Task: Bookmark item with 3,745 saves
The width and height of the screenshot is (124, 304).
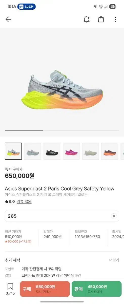Action: (x=10, y=289)
